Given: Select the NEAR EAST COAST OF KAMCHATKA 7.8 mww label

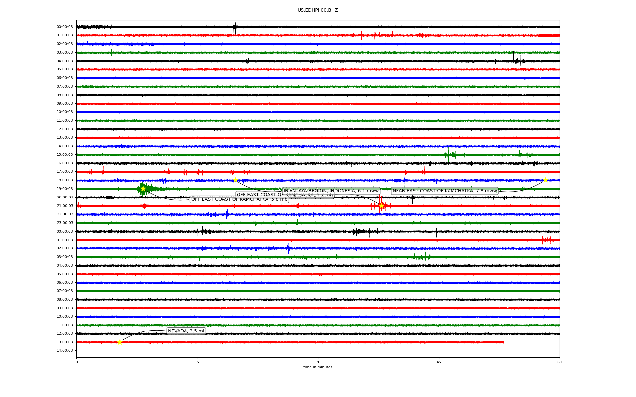Looking at the screenshot, I should coord(445,191).
